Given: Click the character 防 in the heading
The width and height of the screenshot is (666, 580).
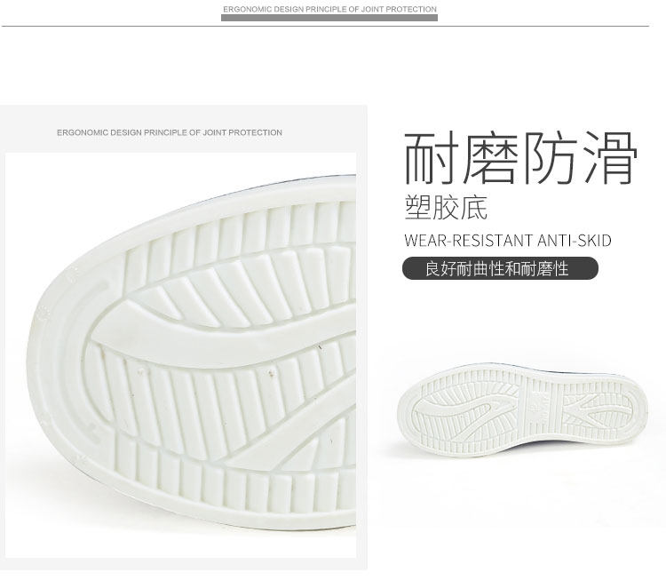Looking at the screenshot, I should click(551, 158).
